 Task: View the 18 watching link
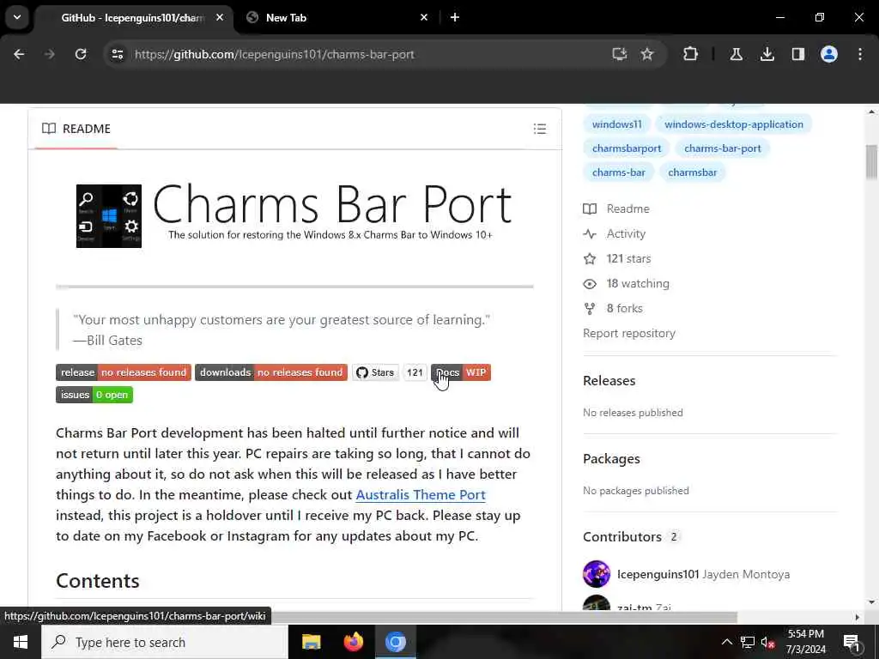point(626,283)
